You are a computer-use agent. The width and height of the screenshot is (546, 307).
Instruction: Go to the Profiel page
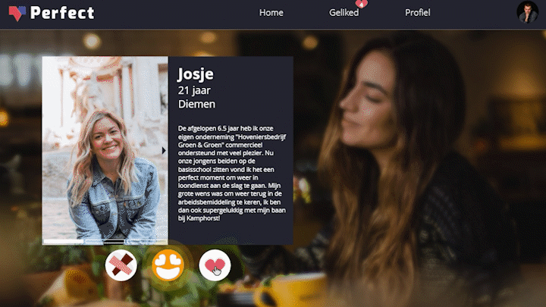(417, 13)
